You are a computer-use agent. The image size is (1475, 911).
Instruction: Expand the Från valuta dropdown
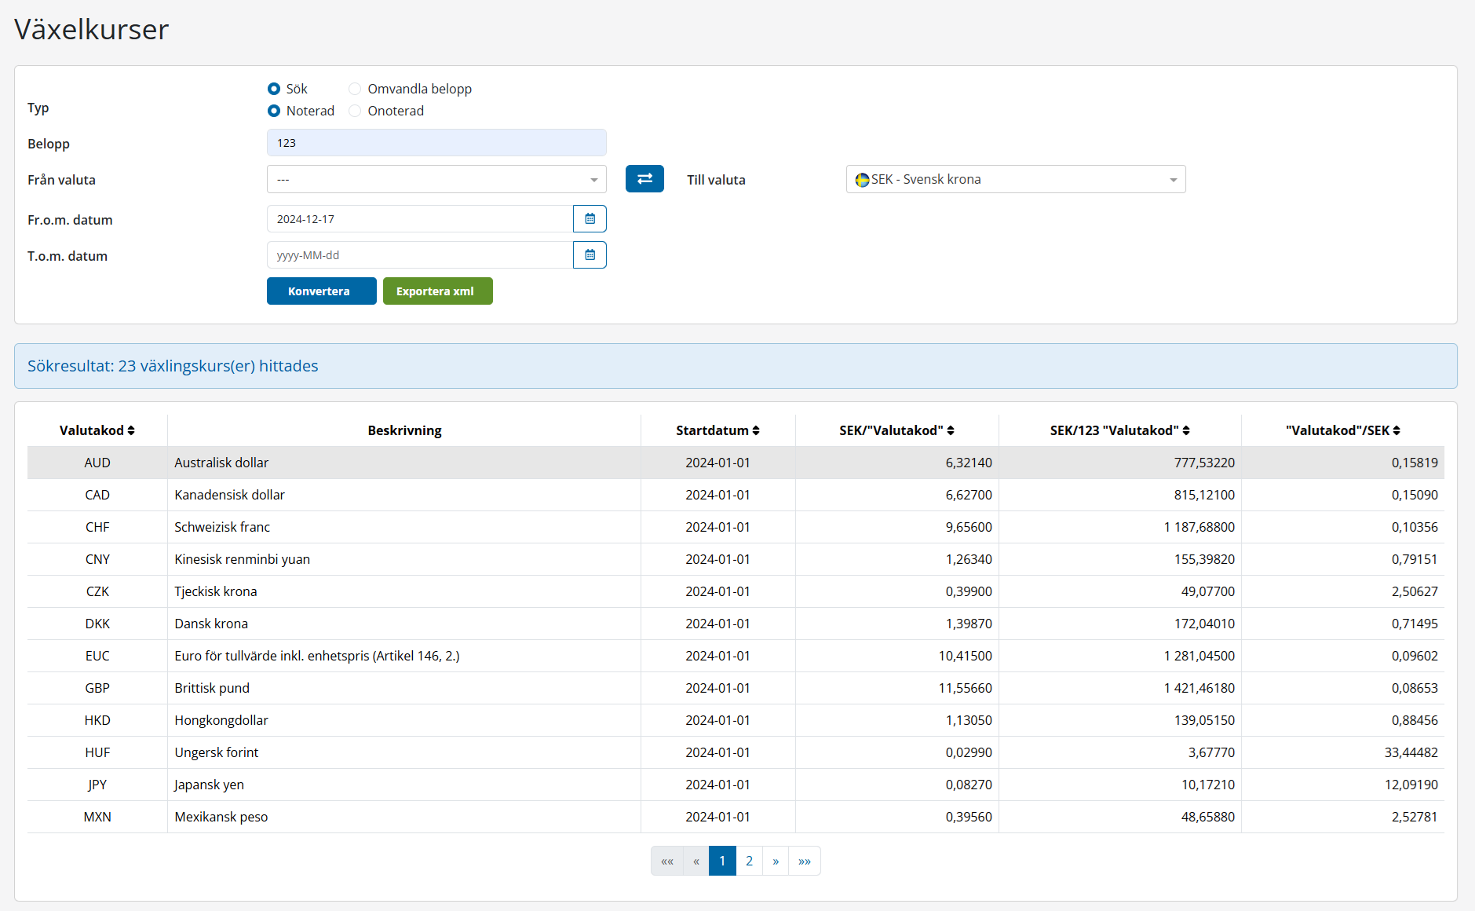(x=436, y=180)
